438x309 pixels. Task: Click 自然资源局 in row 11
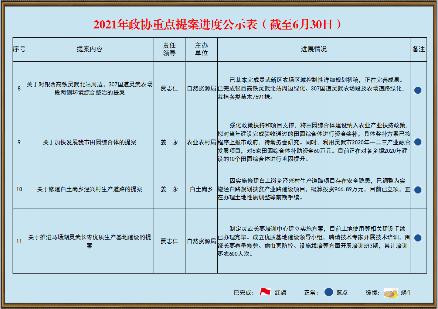[x=201, y=241]
